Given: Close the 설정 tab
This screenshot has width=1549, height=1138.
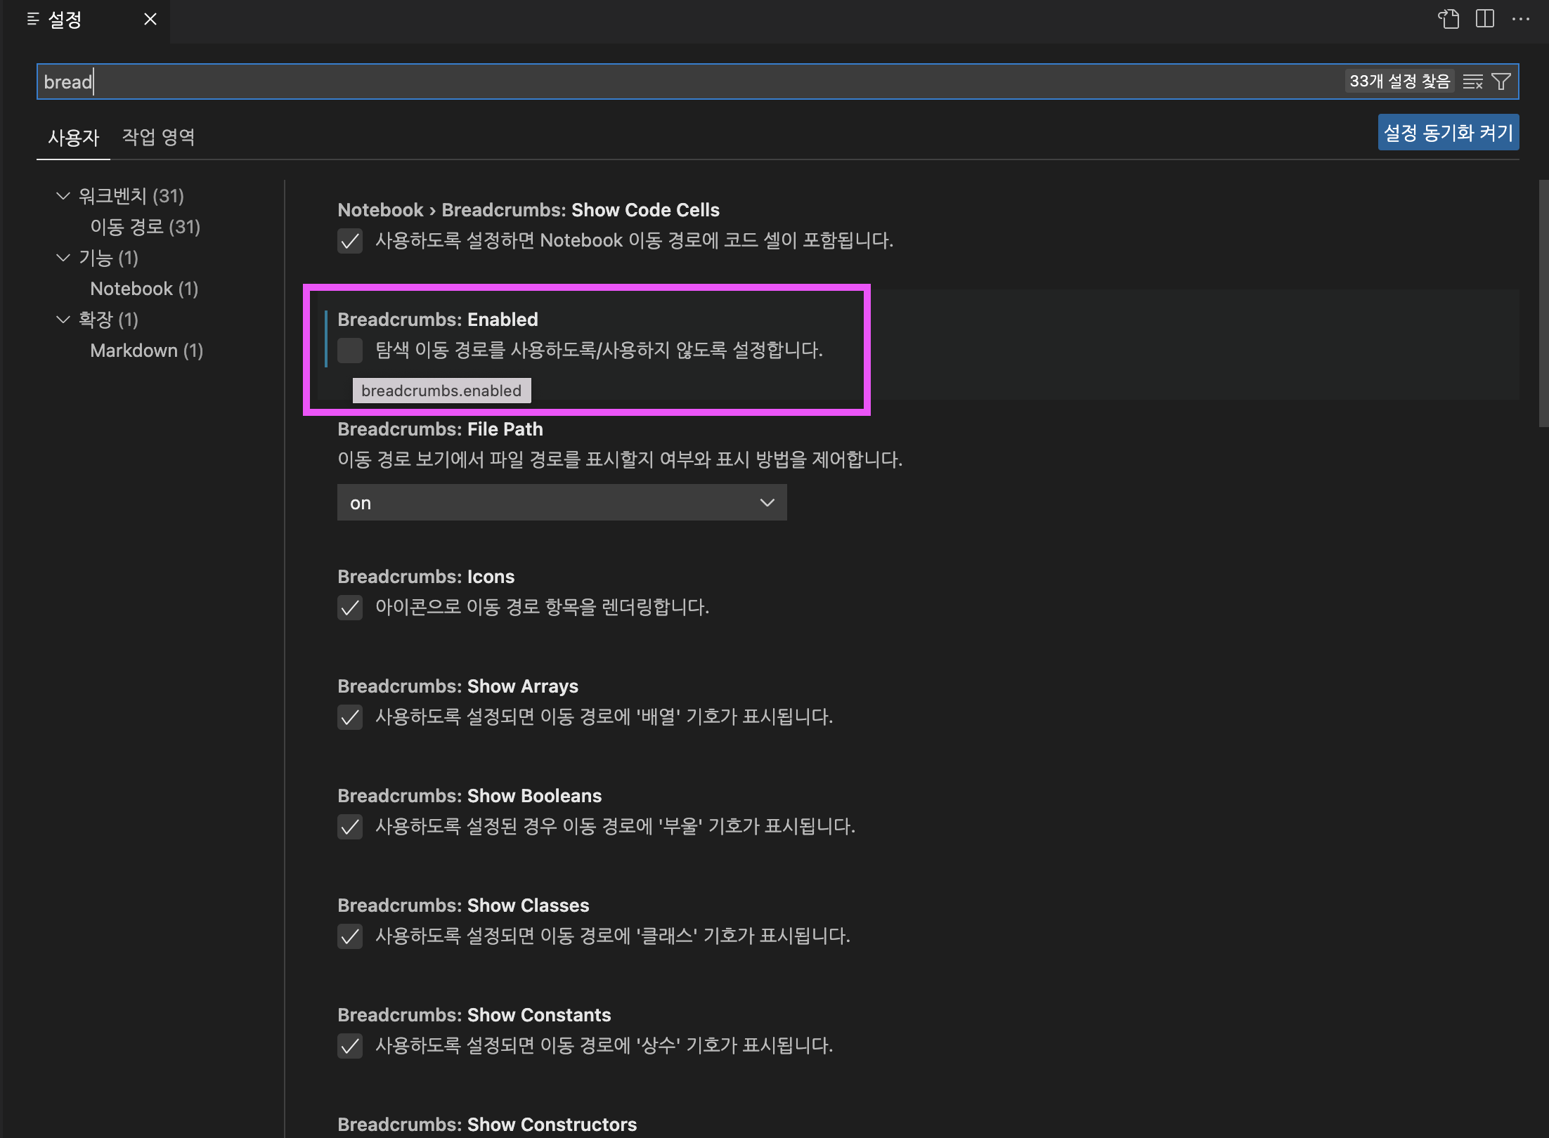Looking at the screenshot, I should [x=150, y=19].
